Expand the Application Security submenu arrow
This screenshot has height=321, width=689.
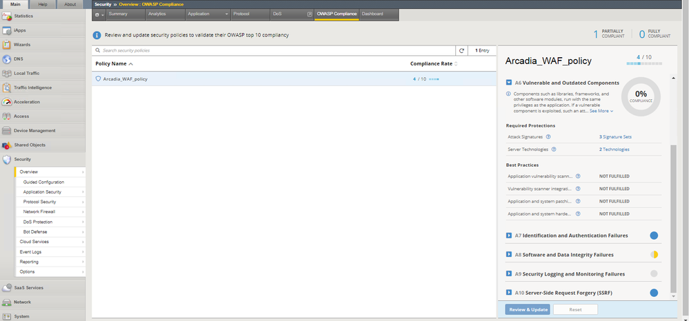point(83,192)
